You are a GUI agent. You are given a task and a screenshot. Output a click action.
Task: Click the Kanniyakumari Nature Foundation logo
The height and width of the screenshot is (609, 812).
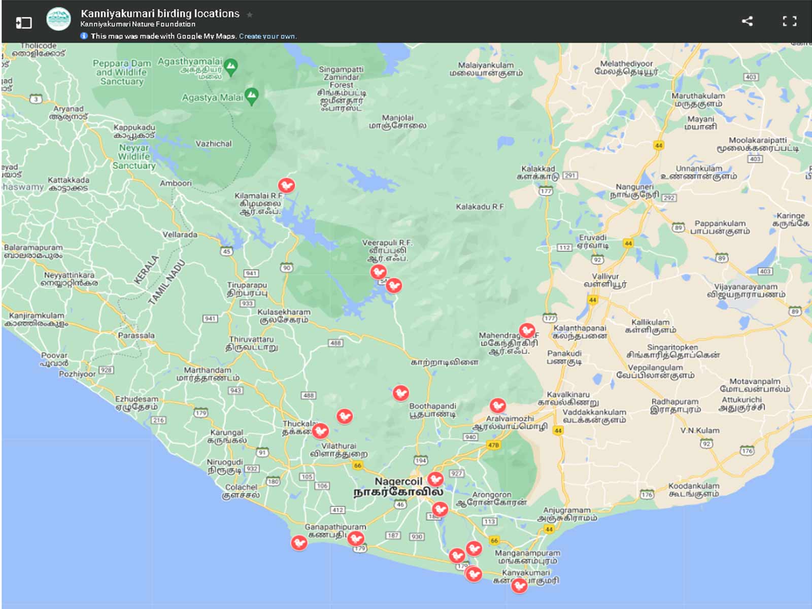click(58, 19)
